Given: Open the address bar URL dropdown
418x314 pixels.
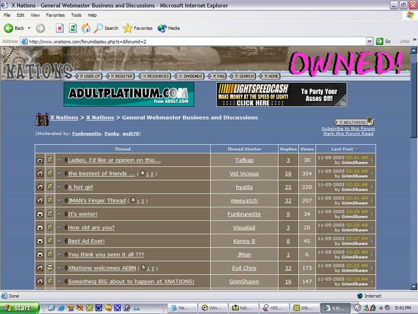Looking at the screenshot, I should point(369,41).
